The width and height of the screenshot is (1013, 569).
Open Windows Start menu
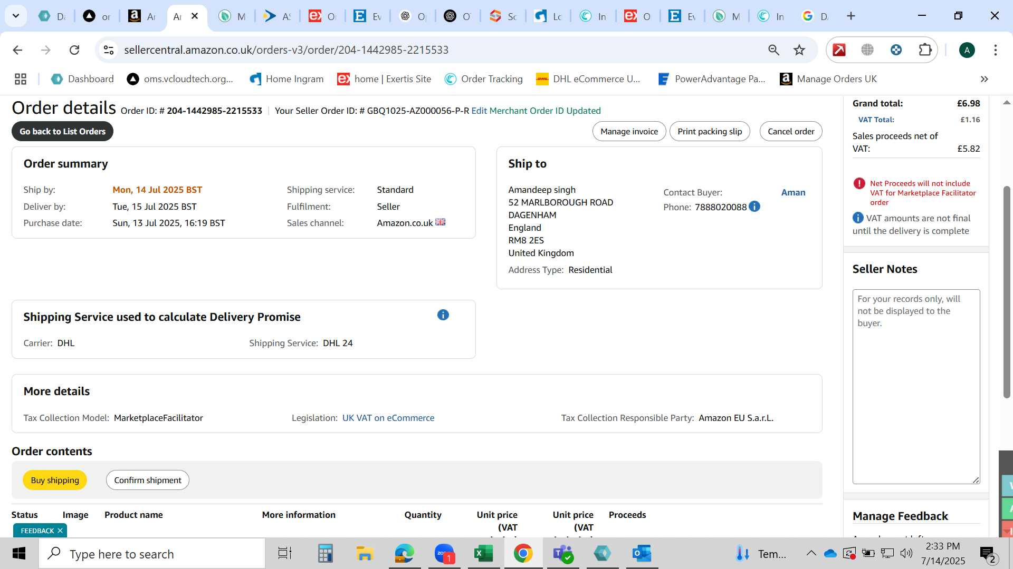pos(19,554)
